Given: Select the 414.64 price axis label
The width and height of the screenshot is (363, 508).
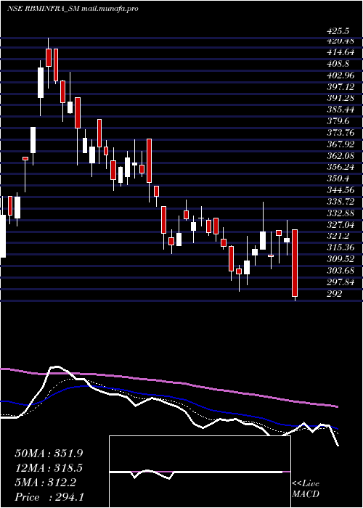Looking at the screenshot, I should click(340, 52).
